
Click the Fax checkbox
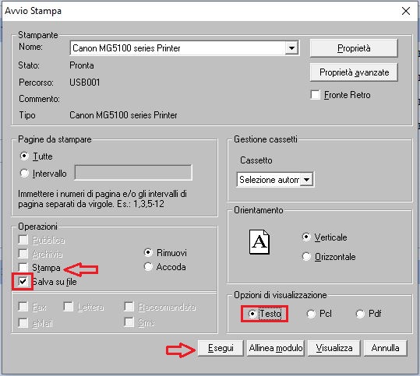[x=23, y=307]
